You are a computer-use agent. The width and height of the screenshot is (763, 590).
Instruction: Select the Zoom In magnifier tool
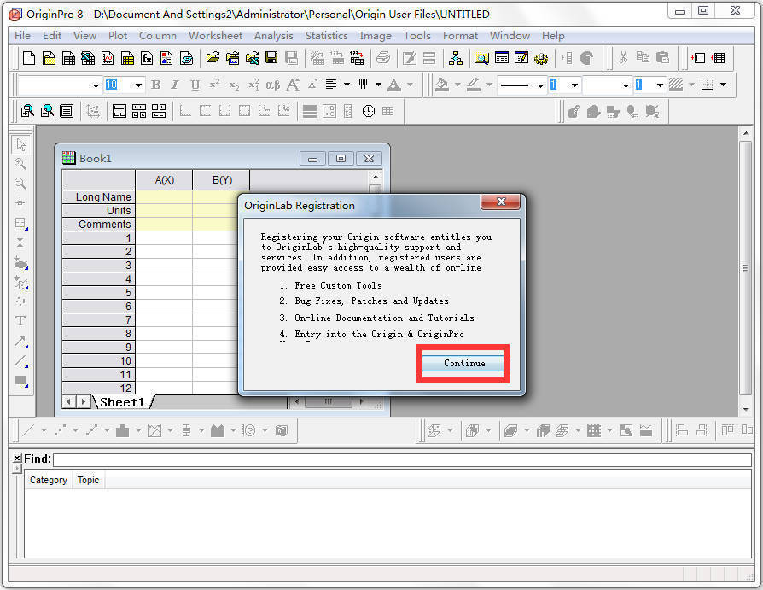(20, 164)
